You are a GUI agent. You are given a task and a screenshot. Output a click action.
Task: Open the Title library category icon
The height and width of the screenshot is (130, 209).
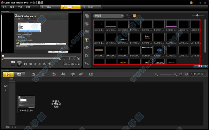pos(87,40)
